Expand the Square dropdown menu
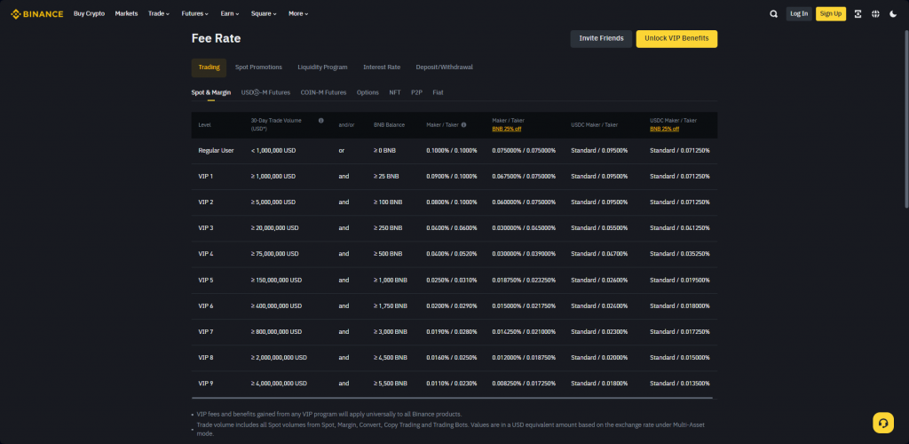 (x=264, y=14)
